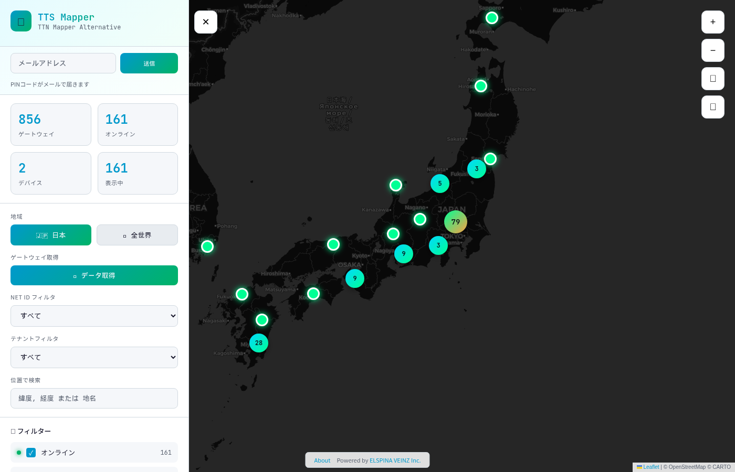Click the cluster marker showing 5
The image size is (735, 472).
tap(440, 184)
